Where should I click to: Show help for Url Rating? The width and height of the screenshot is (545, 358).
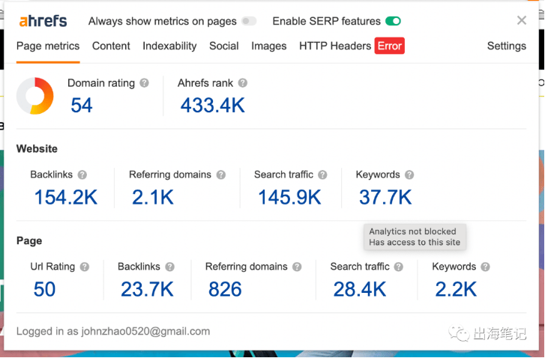(x=85, y=267)
